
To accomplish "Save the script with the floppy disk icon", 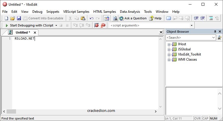I will (x=19, y=18).
